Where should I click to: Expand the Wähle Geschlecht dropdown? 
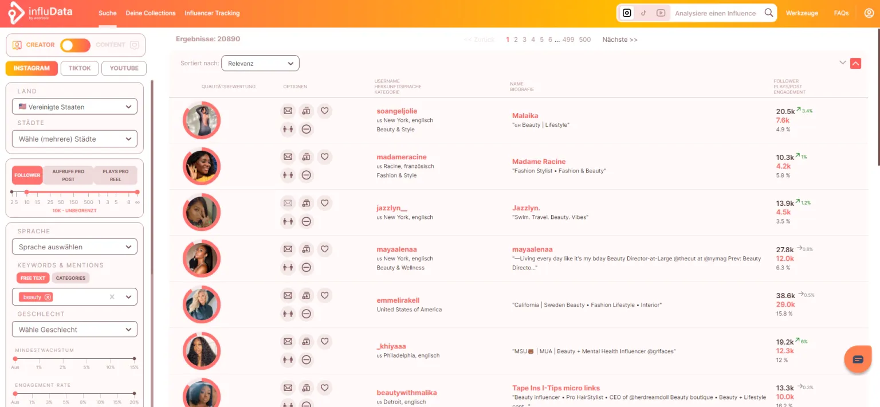coord(74,330)
